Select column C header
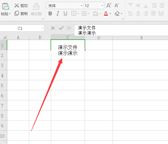Image resolution: width=168 pixels, height=144 pixels. click(x=68, y=37)
